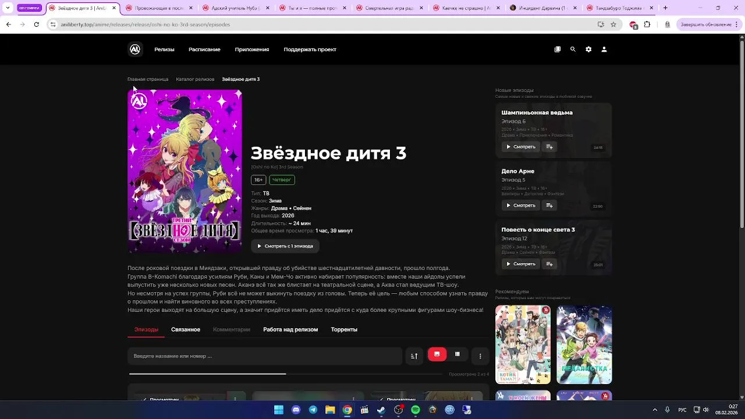The width and height of the screenshot is (745, 419).
Task: Open Windows Start menu
Action: click(x=279, y=410)
